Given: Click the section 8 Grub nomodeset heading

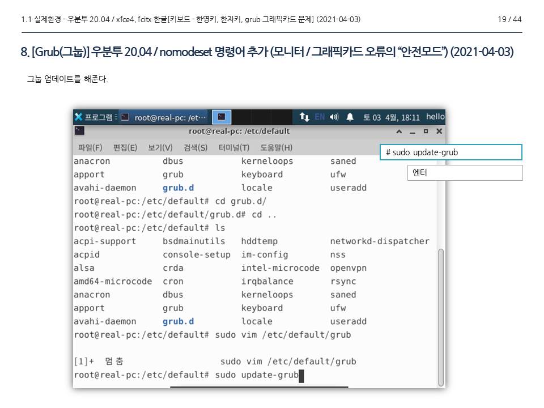Looking at the screenshot, I should [267, 52].
